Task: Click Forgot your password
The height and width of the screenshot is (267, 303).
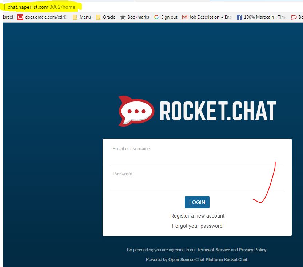Action: [x=197, y=226]
